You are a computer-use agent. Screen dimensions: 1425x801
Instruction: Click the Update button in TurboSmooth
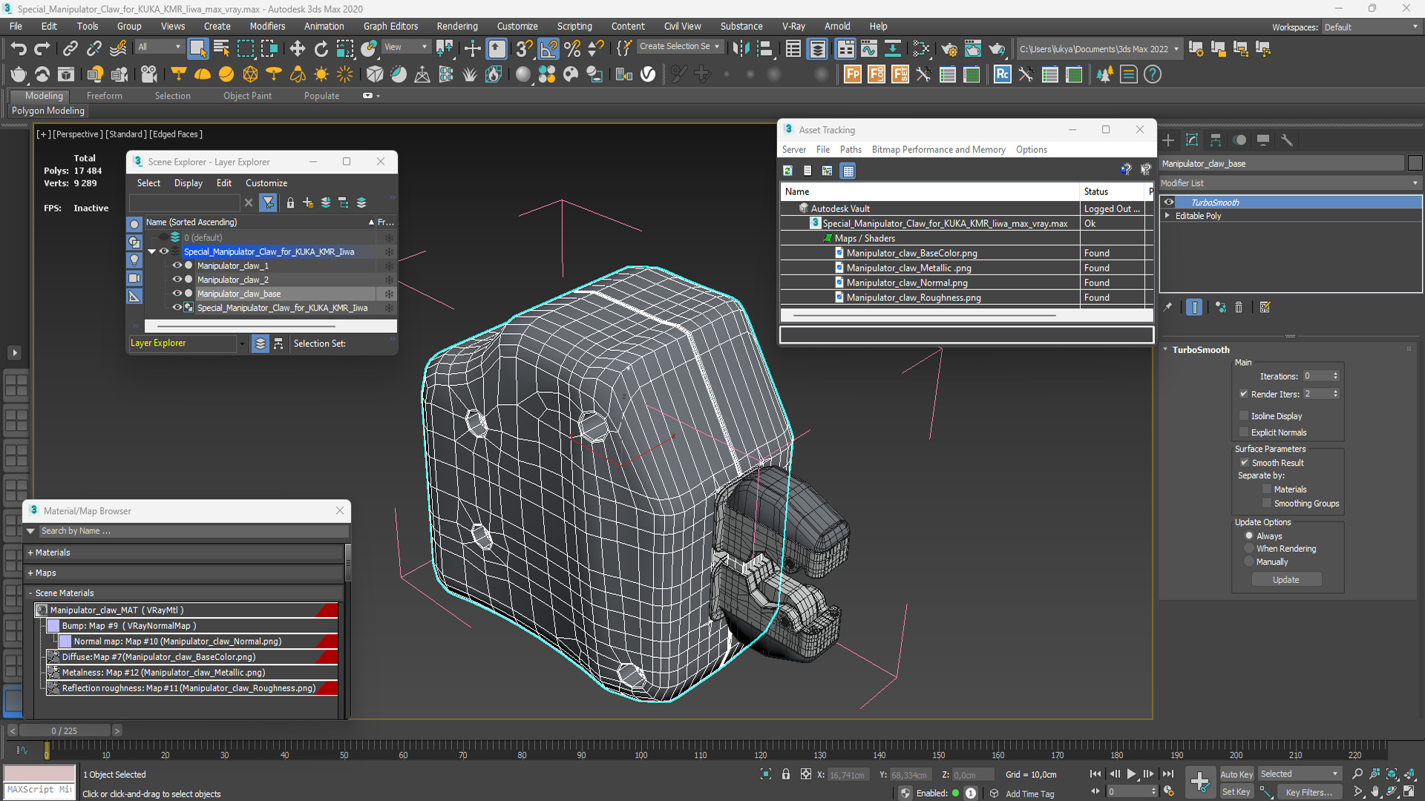[1286, 580]
